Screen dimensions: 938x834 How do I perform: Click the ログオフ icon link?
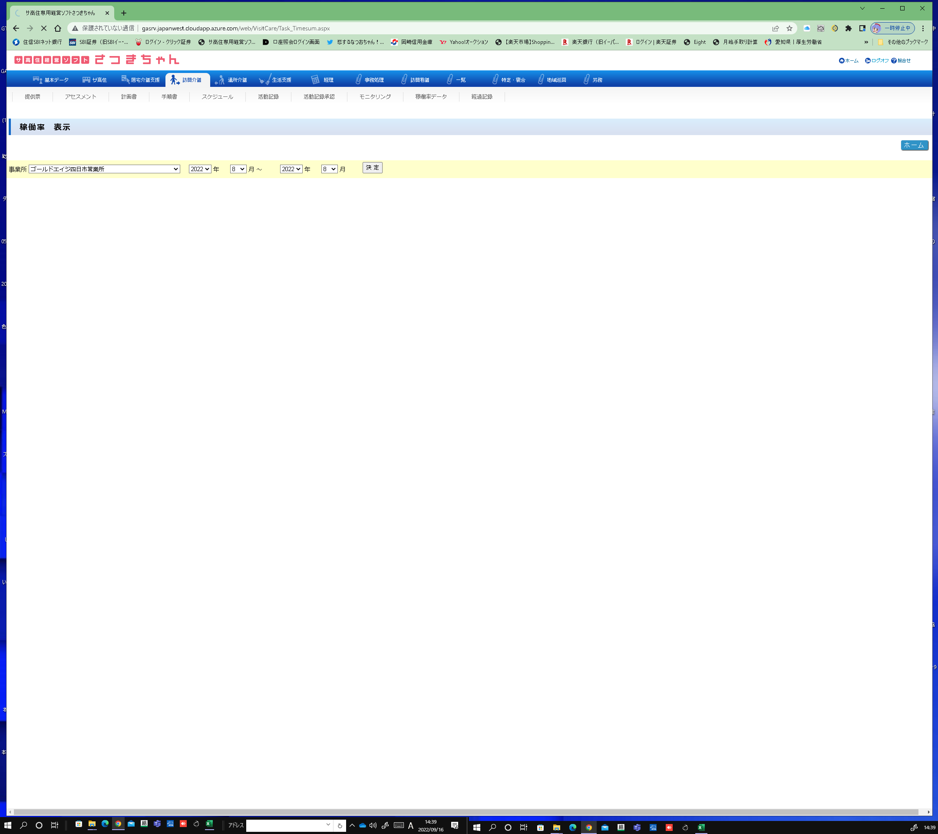tap(867, 60)
